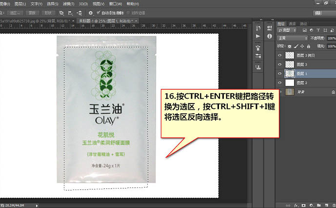
Task: Click the delete layer trash icon
Action: click(x=334, y=205)
